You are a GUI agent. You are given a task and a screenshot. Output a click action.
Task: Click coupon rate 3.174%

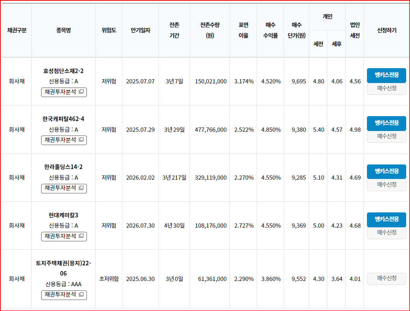click(244, 81)
